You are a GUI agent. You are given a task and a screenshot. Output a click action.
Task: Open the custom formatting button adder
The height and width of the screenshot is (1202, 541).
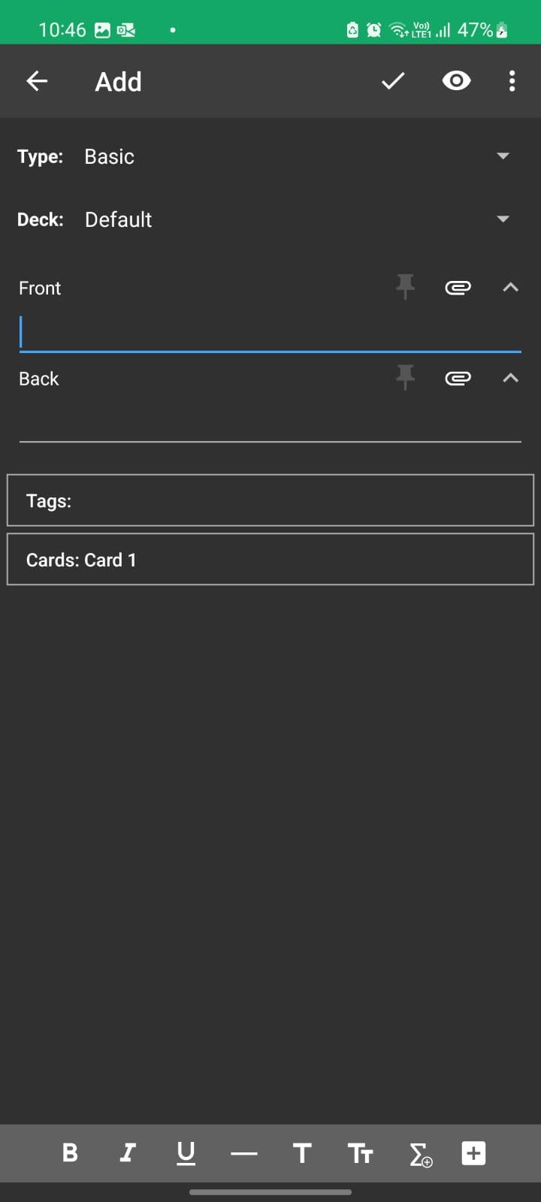[473, 1153]
